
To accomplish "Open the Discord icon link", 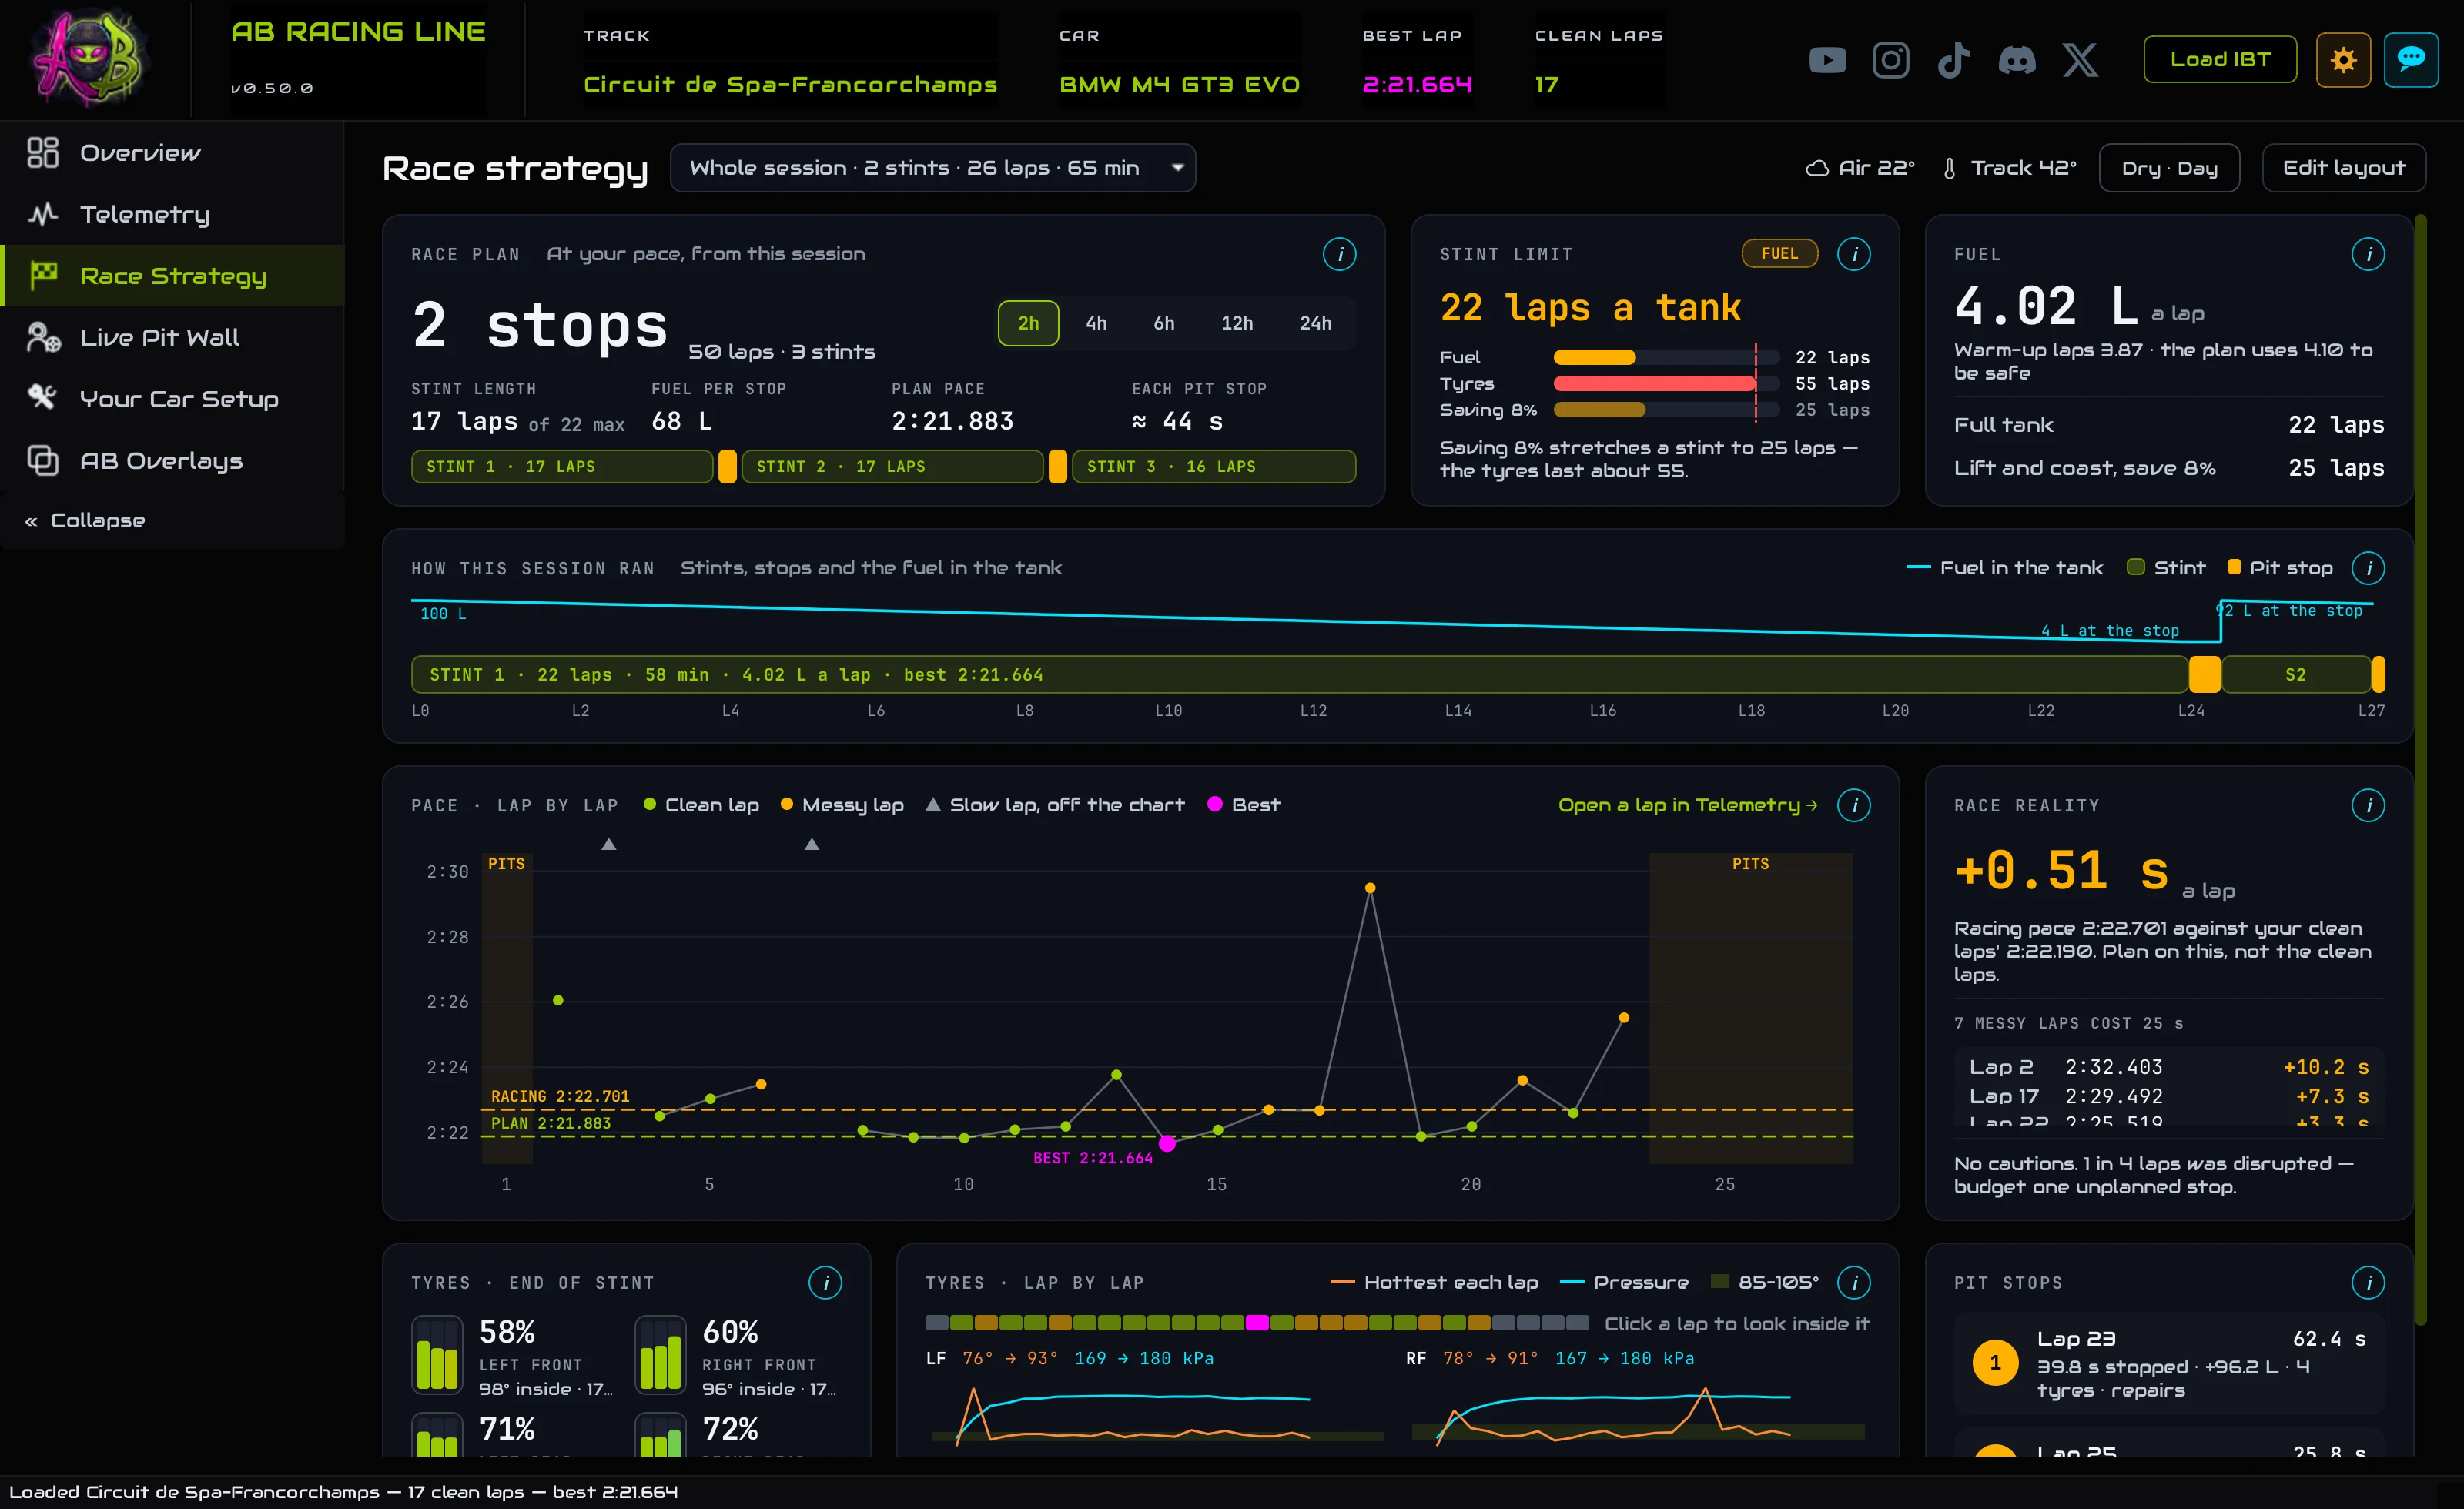I will tap(2016, 60).
